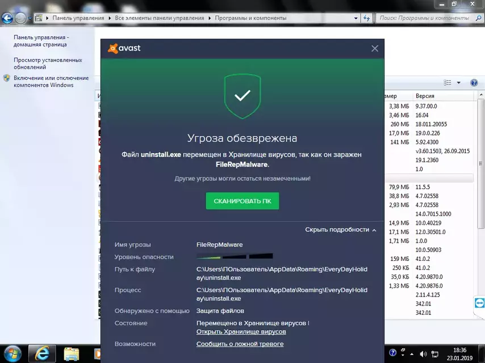Click the green shield checkmark icon
Screen dimensions: 485x363
pyautogui.click(x=242, y=96)
